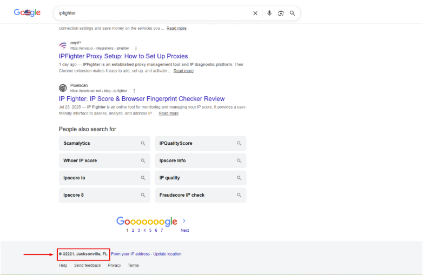Screen dimensions: 423x275
Task: Search for Ipscore info
Action: click(201, 160)
